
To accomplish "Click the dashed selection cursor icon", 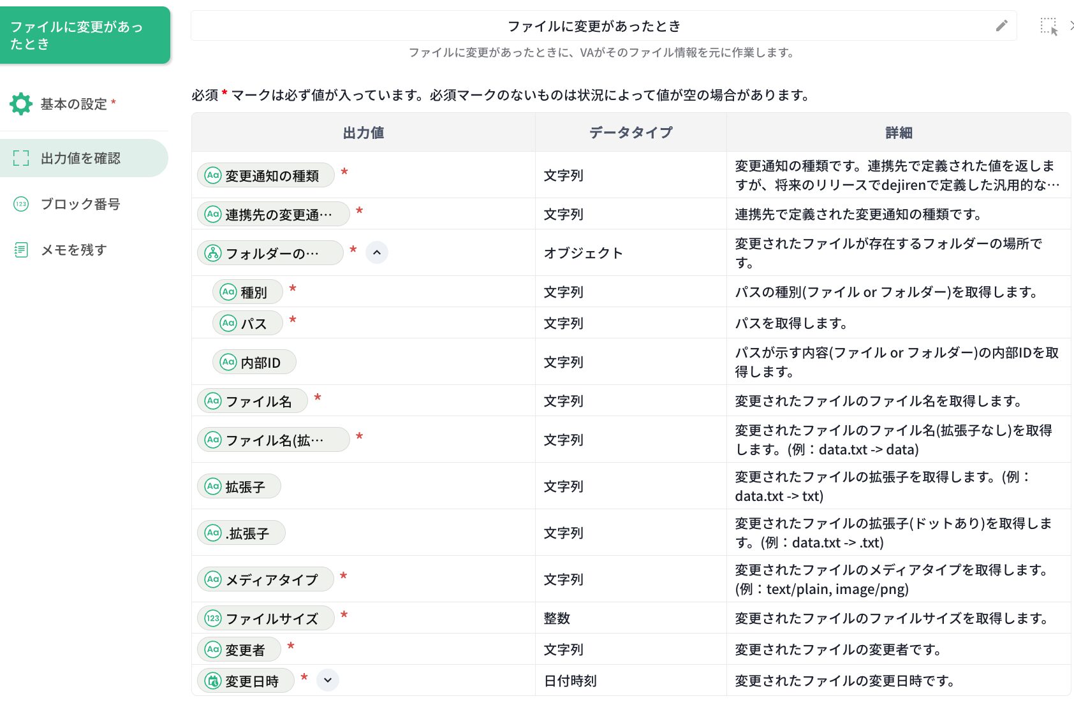I will click(x=1049, y=26).
